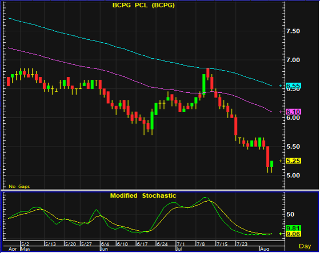The height and width of the screenshot is (253, 320).
Task: Open the Day timeframe selector
Action: [x=305, y=246]
